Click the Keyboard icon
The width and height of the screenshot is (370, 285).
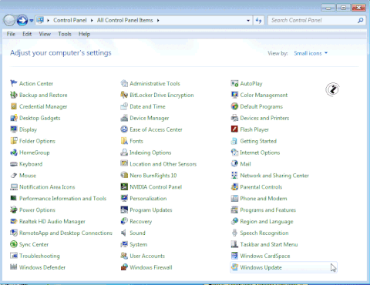click(14, 164)
